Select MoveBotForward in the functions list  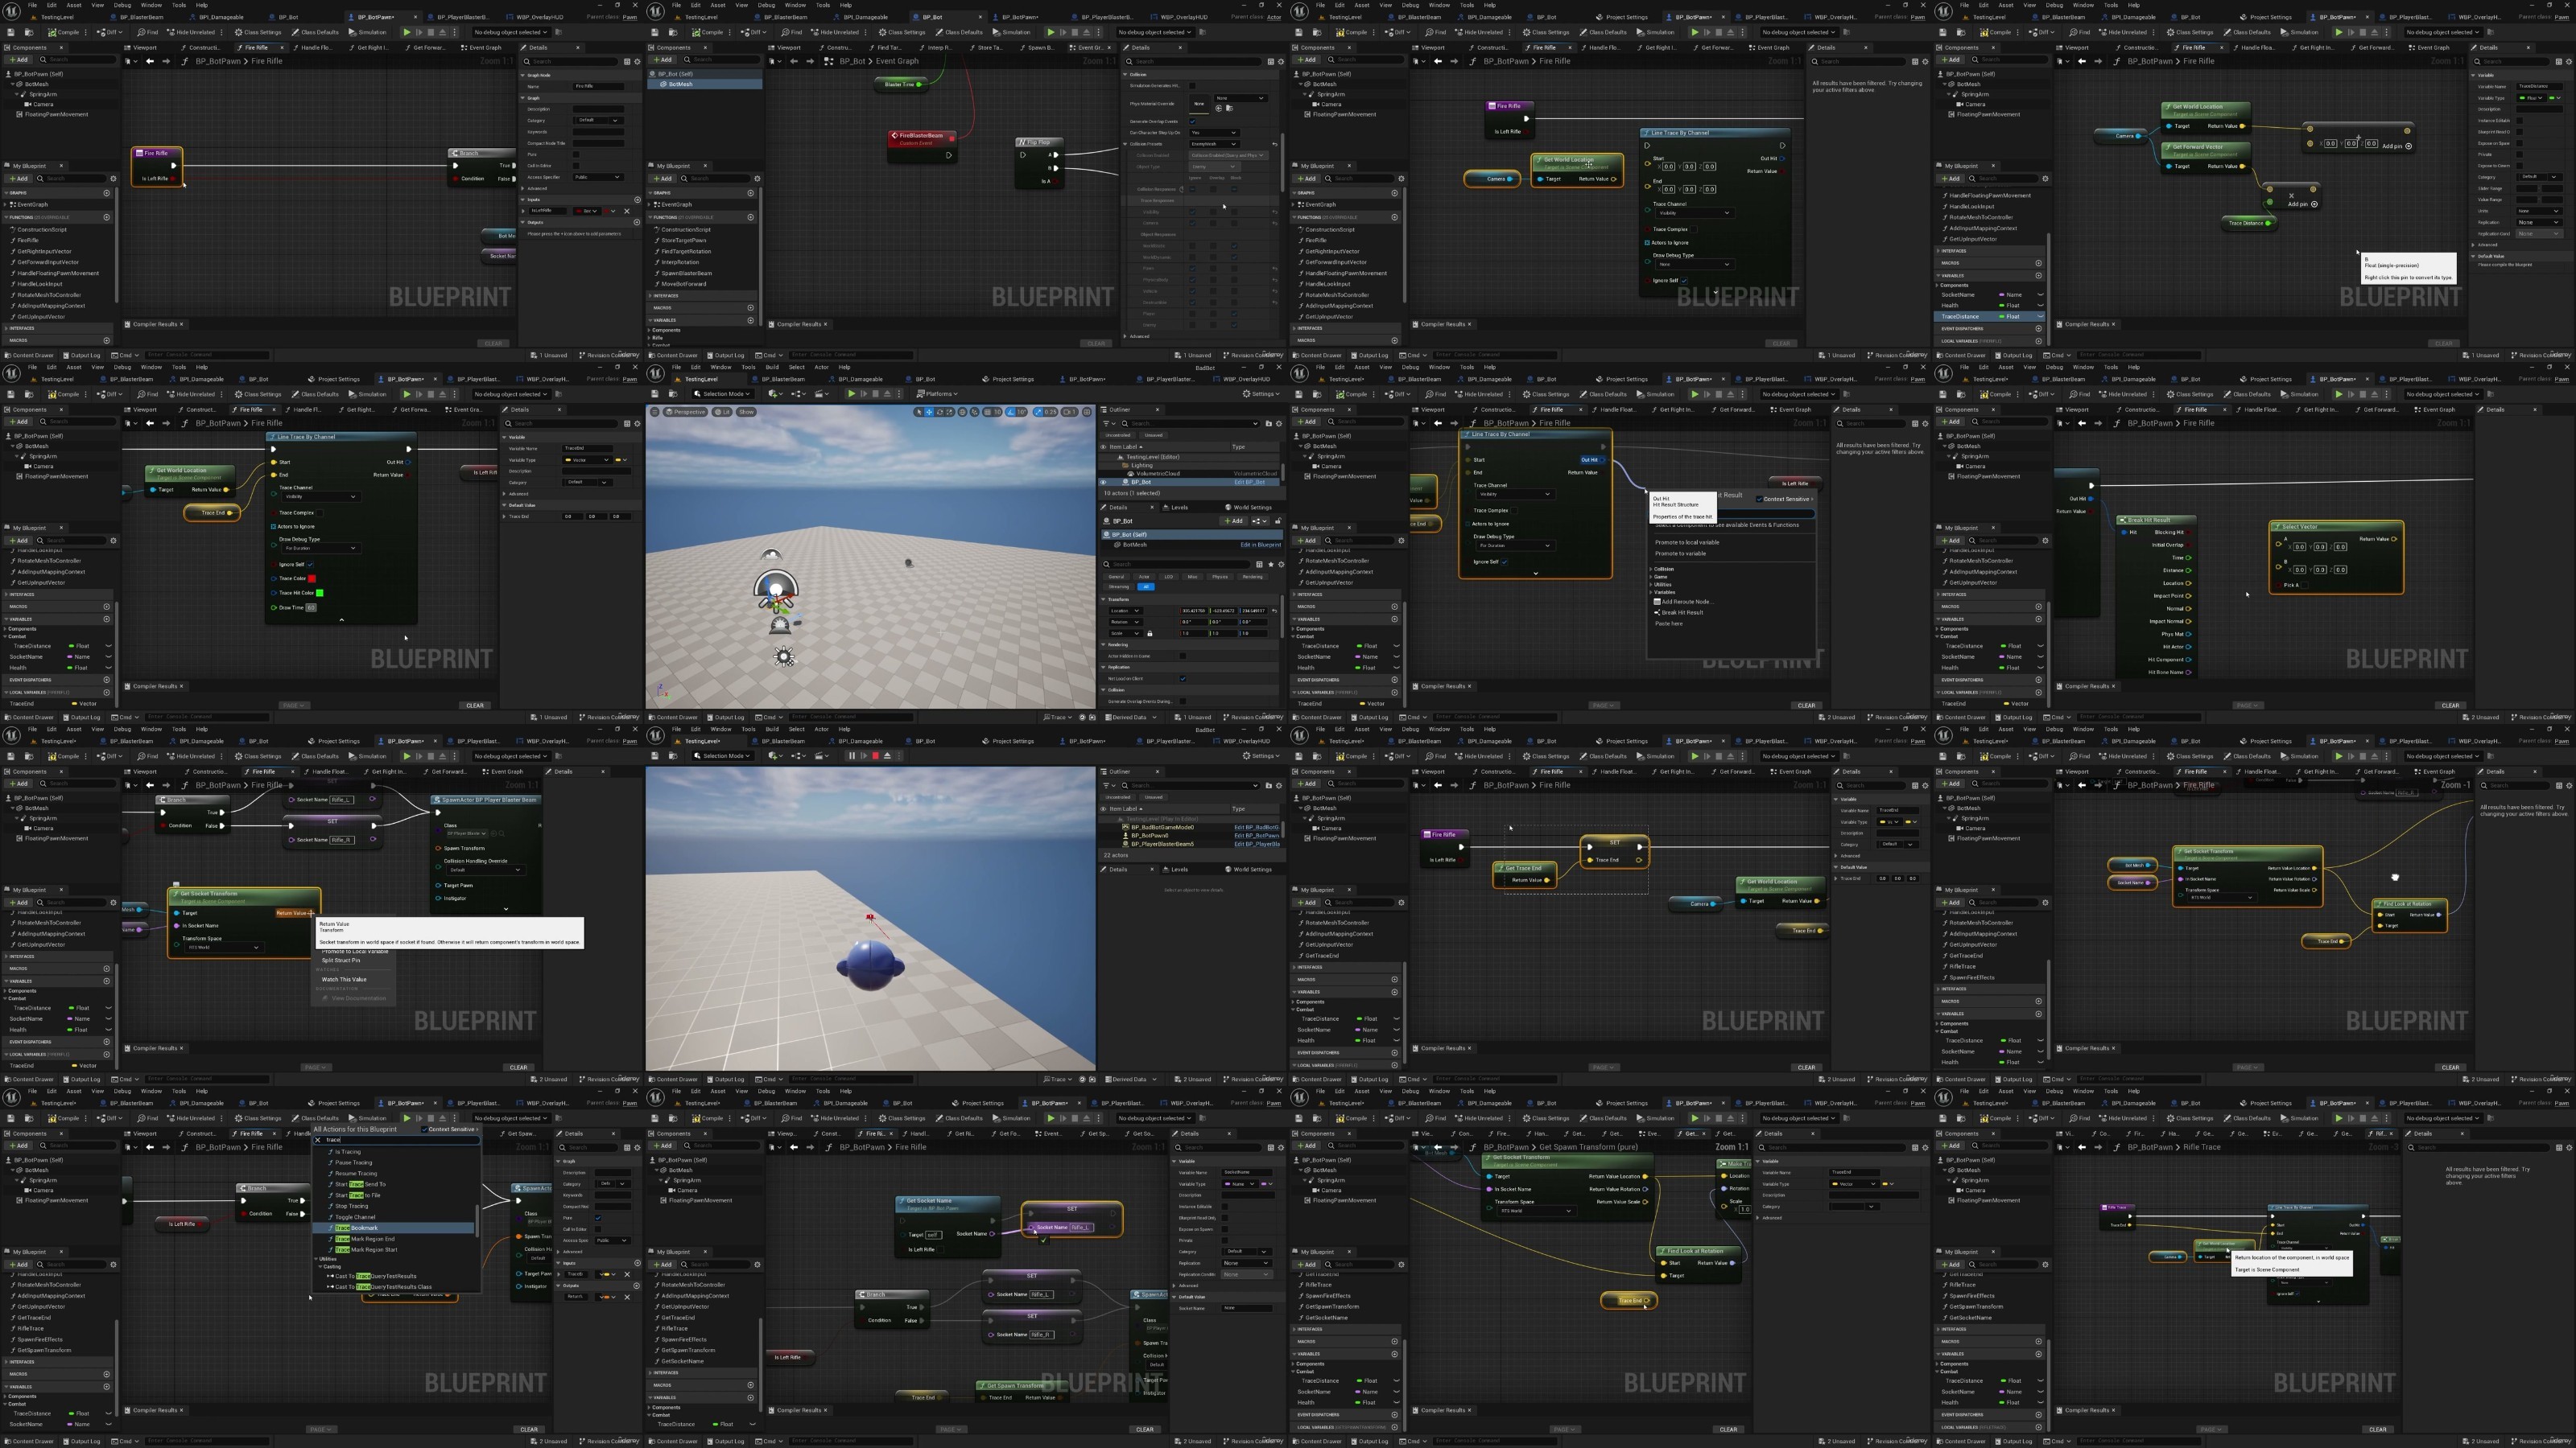[x=683, y=284]
